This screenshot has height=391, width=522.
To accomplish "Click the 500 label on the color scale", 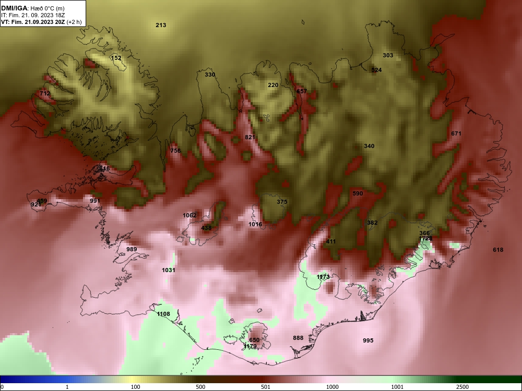I will pyautogui.click(x=200, y=387).
